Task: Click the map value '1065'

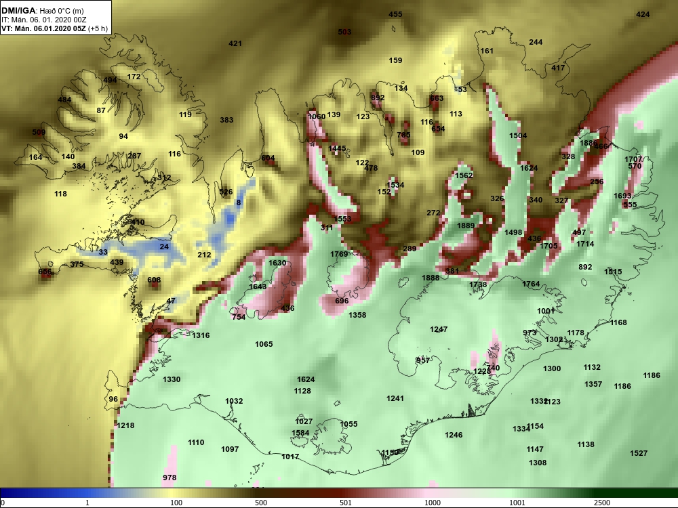Action: pos(264,344)
